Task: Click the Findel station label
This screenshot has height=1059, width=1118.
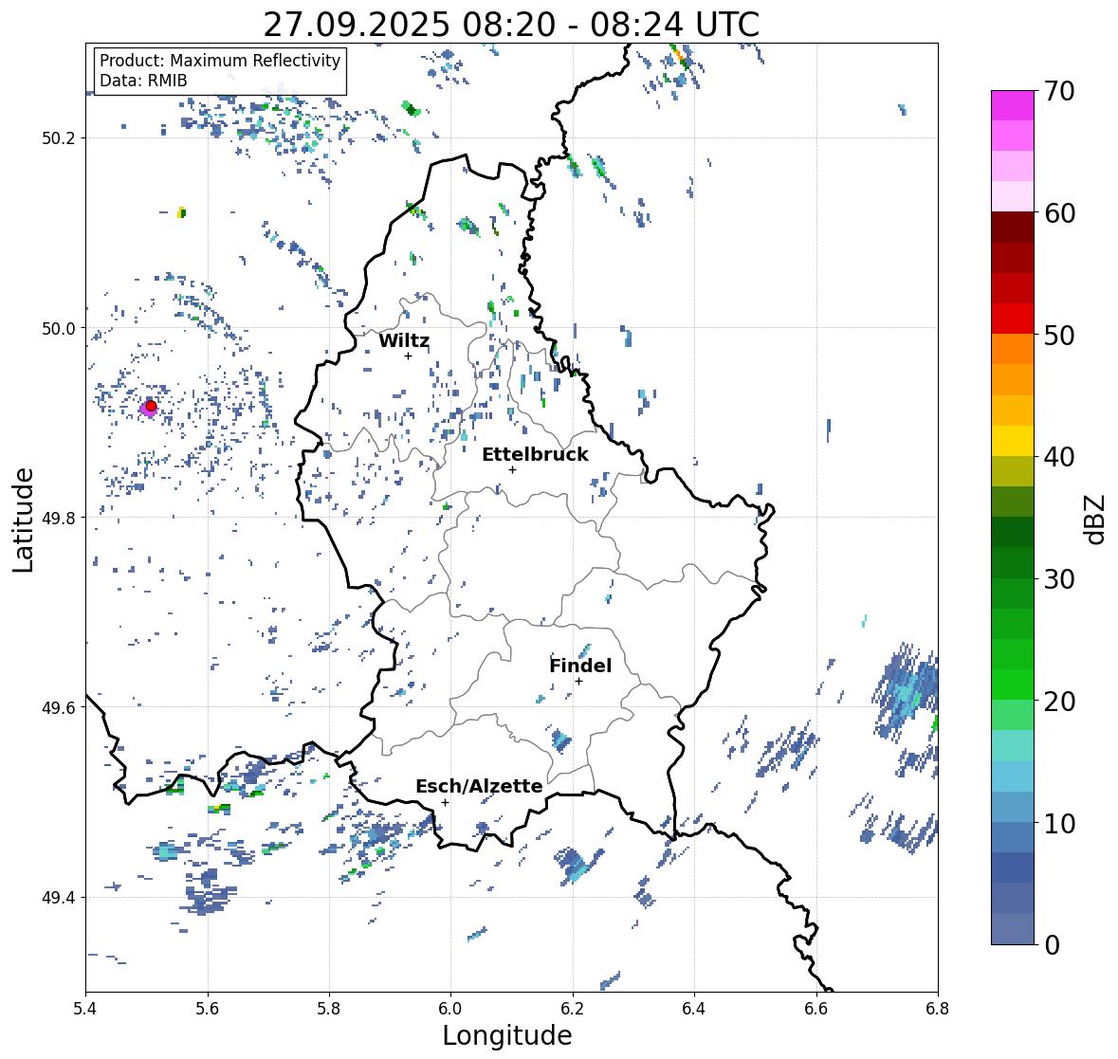Action: tap(580, 666)
